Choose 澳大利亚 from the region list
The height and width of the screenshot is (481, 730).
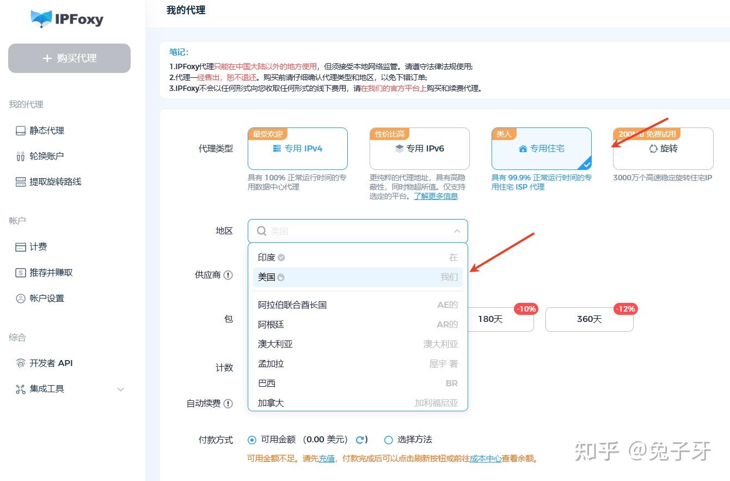tap(358, 344)
